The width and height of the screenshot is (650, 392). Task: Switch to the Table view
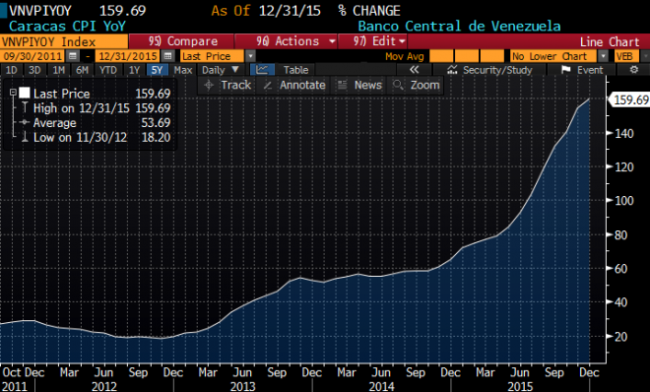click(295, 70)
